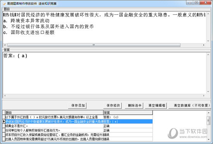The width and height of the screenshot is (213, 144).
Task: Click row selector arrow of current record
Action: pos(4,122)
